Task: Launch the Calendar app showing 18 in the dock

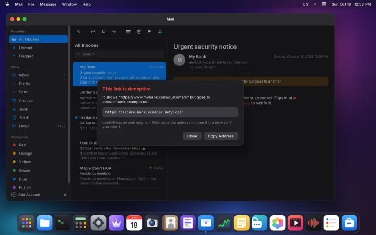Action: tap(134, 223)
